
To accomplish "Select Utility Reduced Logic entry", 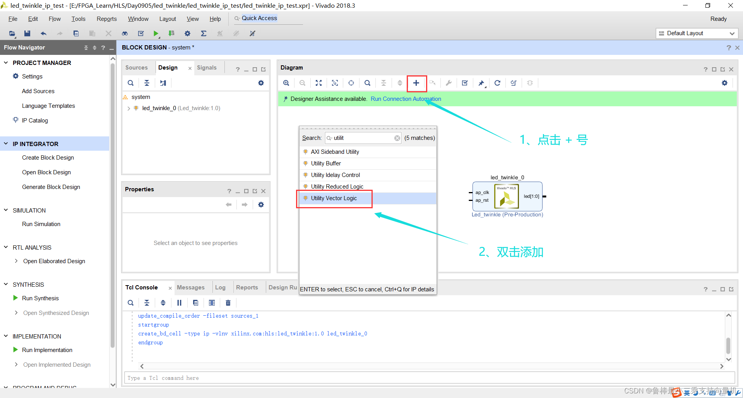I will click(368, 187).
